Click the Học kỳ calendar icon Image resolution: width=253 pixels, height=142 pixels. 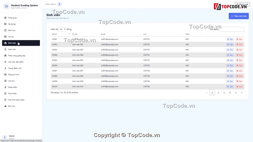[x=5, y=37]
